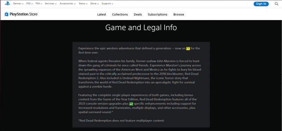
Task: Expand the News dropdown menu
Action: pos(83,4)
